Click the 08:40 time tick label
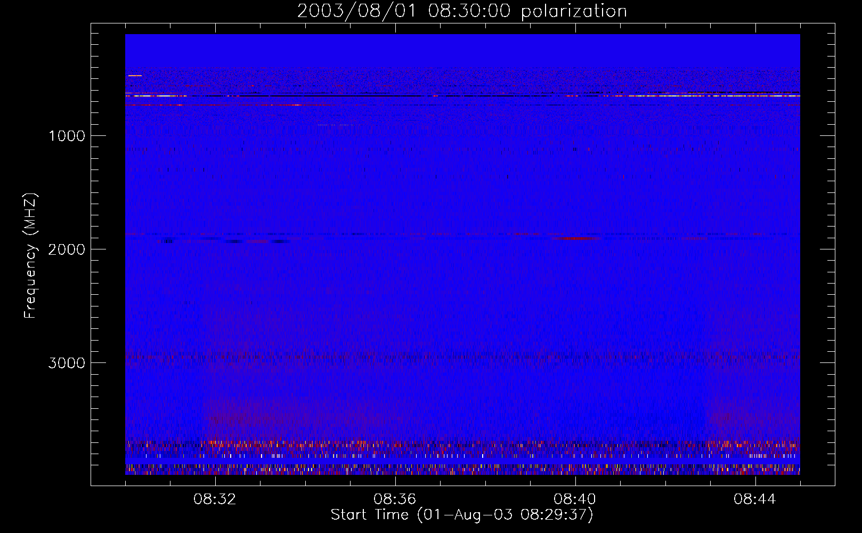 click(x=575, y=499)
